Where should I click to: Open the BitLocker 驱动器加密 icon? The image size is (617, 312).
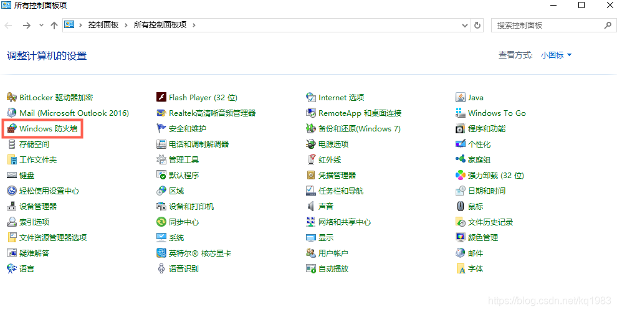pyautogui.click(x=12, y=97)
